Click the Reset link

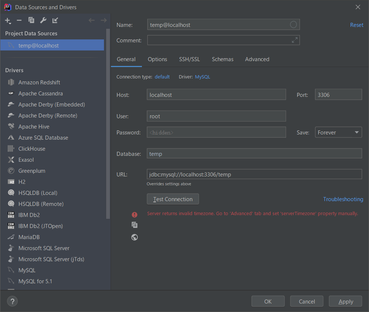pos(356,25)
